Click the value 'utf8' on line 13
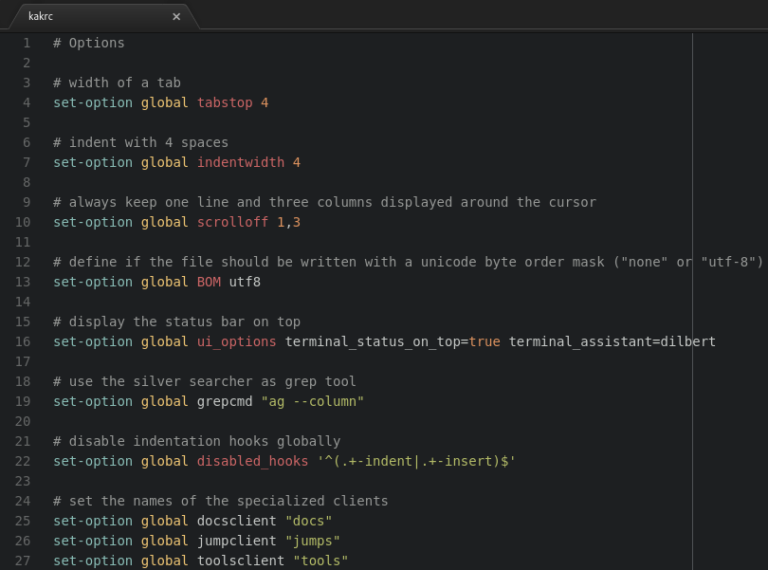768x570 pixels. 245,282
